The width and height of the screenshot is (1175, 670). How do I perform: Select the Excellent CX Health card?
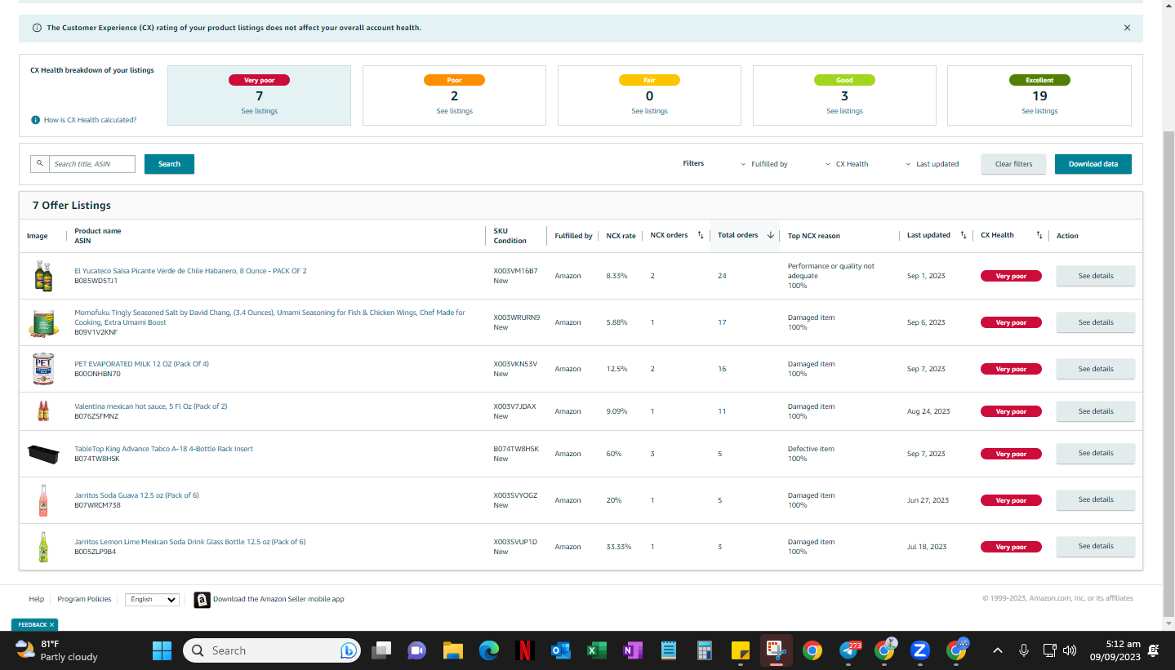(x=1039, y=95)
